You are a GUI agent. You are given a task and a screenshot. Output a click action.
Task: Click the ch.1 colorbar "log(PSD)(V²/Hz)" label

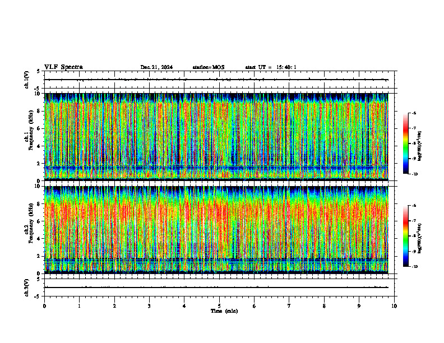(420, 146)
